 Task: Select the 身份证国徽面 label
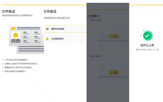[x=96, y=56]
